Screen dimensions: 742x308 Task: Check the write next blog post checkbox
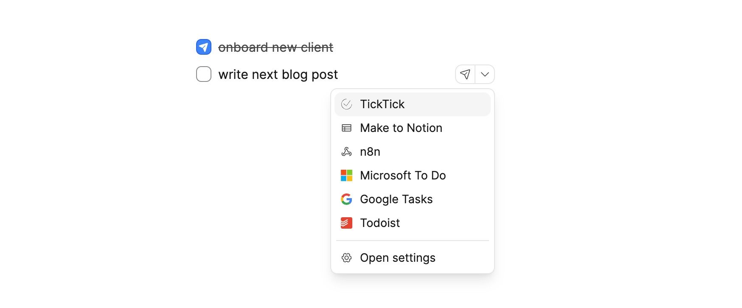point(204,74)
